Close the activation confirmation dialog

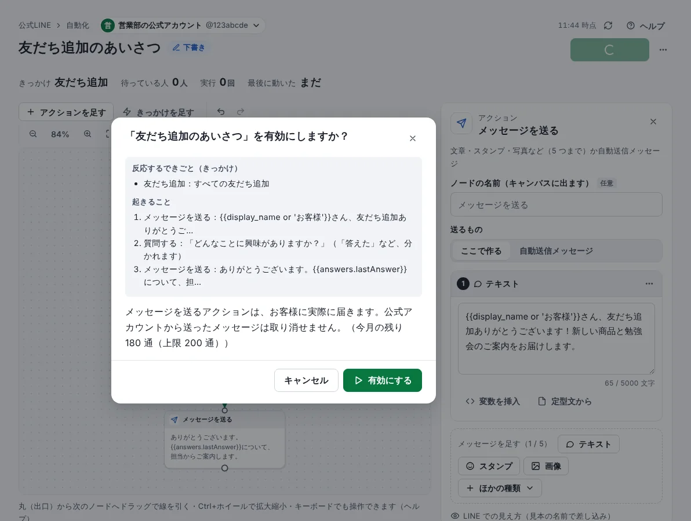pyautogui.click(x=413, y=138)
